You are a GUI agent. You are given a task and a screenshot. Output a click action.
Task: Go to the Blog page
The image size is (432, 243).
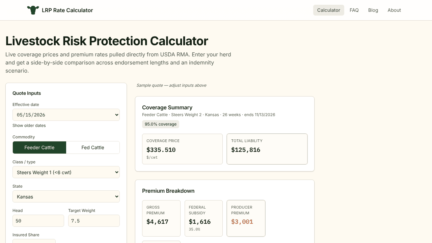click(373, 10)
